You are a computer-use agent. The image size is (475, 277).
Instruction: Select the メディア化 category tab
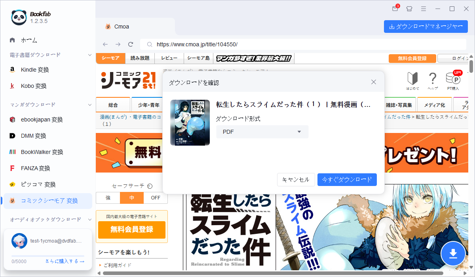pyautogui.click(x=435, y=105)
